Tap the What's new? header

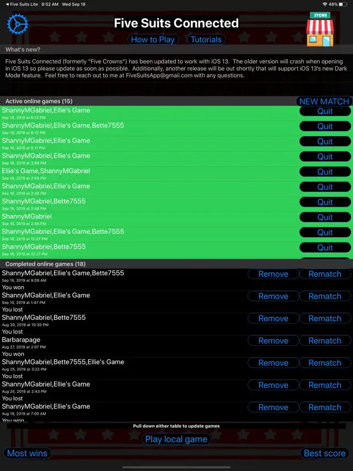coord(176,50)
